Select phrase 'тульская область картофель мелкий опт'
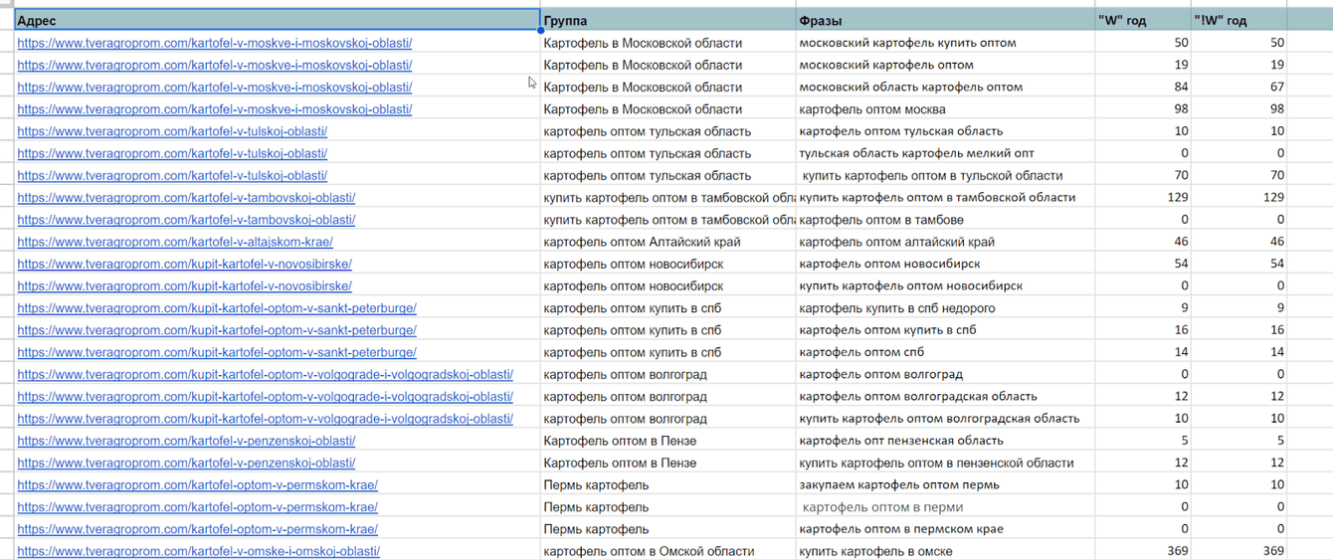 coord(917,153)
